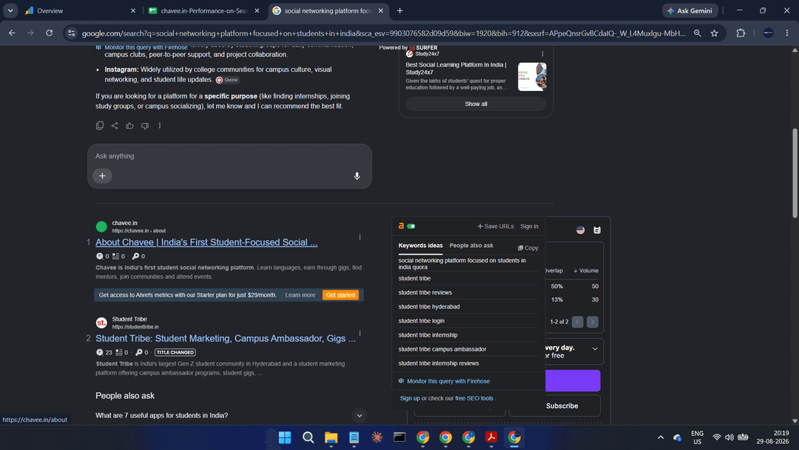Open options menu for Study24x7 card
Screen dimensions: 799x450
[542, 53]
